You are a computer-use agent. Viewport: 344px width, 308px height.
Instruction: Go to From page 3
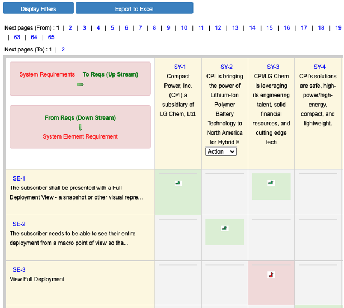[84, 28]
